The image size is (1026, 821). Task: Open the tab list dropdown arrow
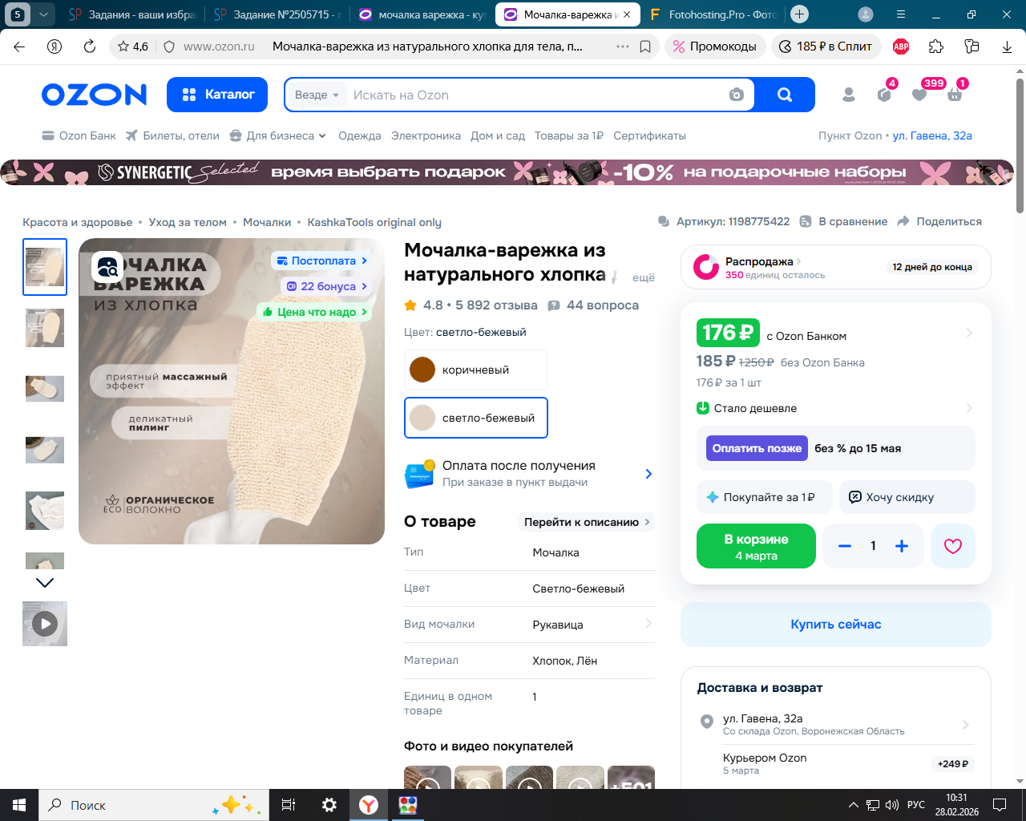click(x=43, y=14)
